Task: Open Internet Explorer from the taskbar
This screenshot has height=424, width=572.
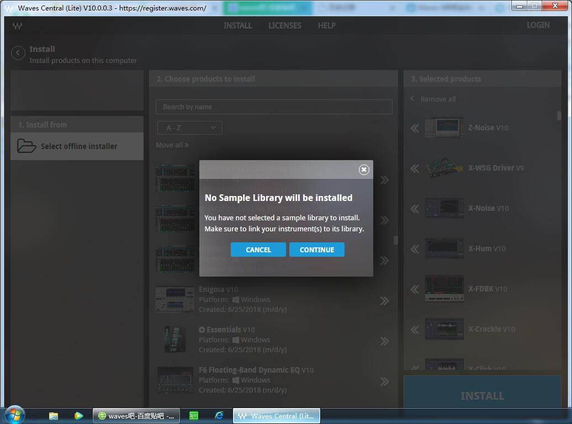Action: pyautogui.click(x=219, y=416)
